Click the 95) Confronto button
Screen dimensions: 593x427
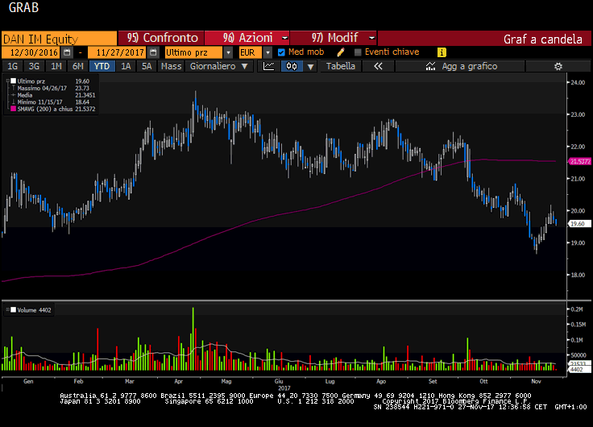coord(161,38)
